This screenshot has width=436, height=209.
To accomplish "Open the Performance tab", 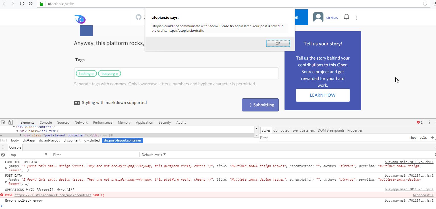I will 103,123.
